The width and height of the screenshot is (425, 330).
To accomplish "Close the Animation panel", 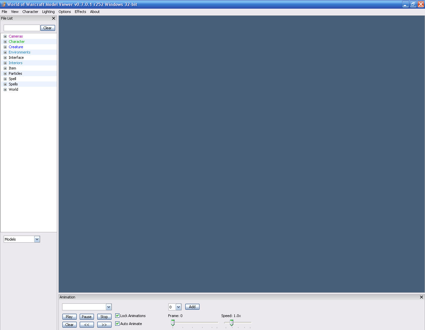I will (421, 297).
